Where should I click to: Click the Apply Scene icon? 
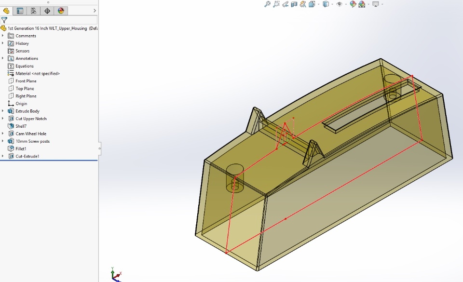(362, 4)
